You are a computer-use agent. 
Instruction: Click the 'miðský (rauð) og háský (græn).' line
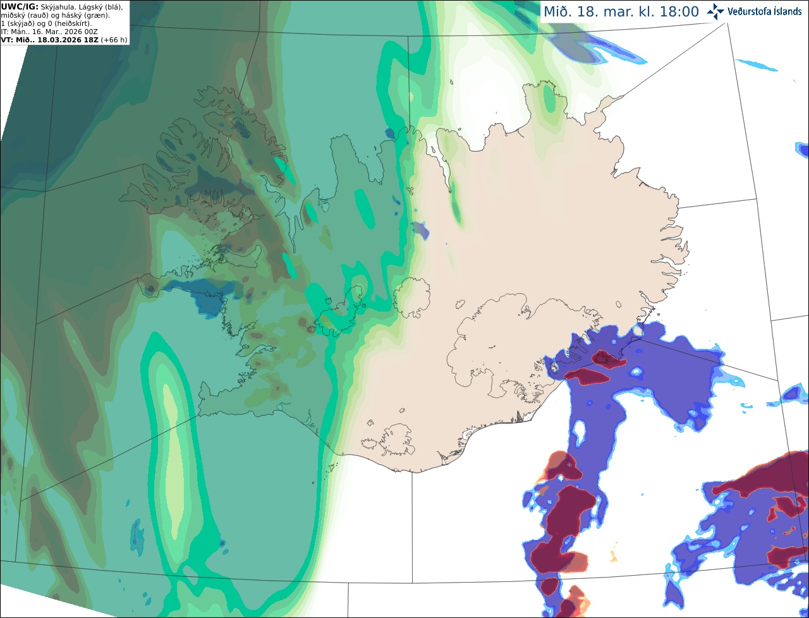point(55,15)
